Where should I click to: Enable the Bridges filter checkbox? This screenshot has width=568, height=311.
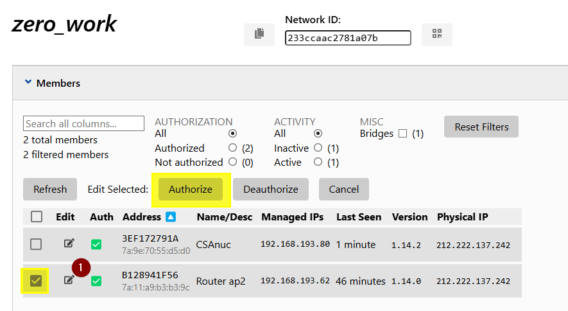pos(402,134)
